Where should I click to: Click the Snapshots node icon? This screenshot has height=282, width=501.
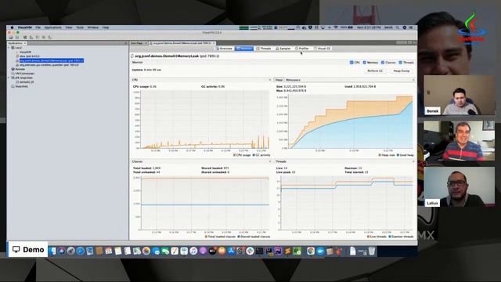pos(13,86)
